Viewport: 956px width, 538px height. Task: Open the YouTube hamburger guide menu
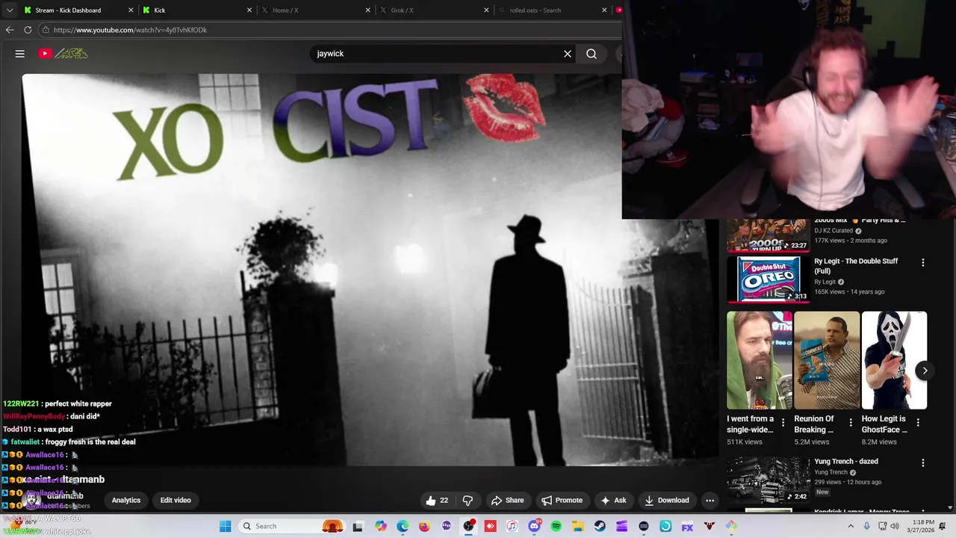(20, 54)
